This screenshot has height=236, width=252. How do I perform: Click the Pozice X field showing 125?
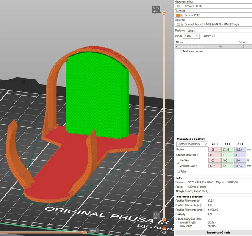tap(214, 150)
